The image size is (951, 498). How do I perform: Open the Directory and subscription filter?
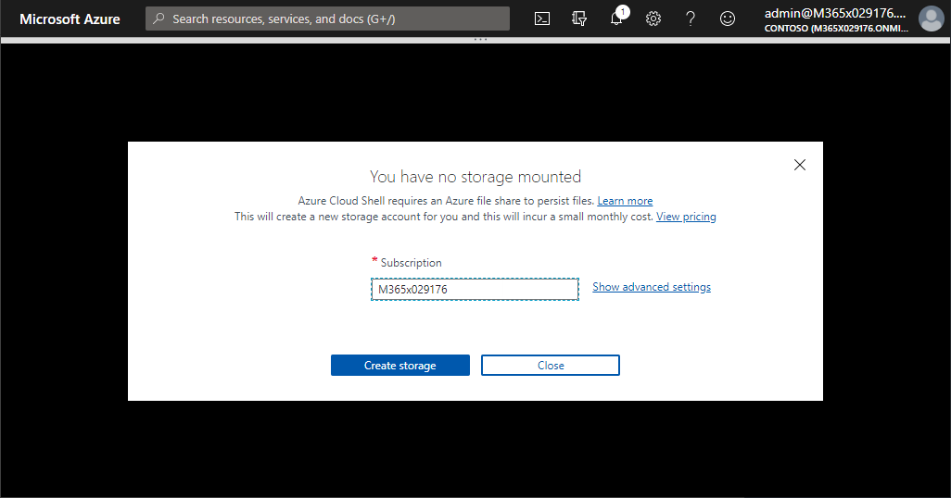click(579, 19)
